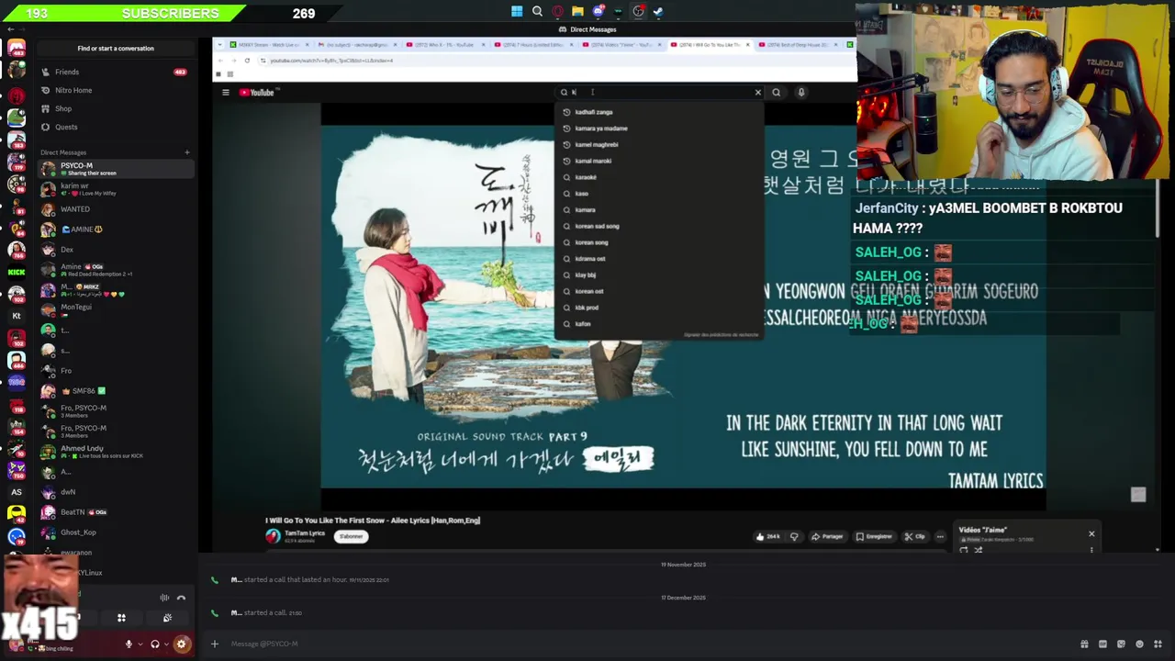Viewport: 1175px width, 661px height.
Task: Open the apps launcher icon in message bar
Action: pyautogui.click(x=1158, y=644)
